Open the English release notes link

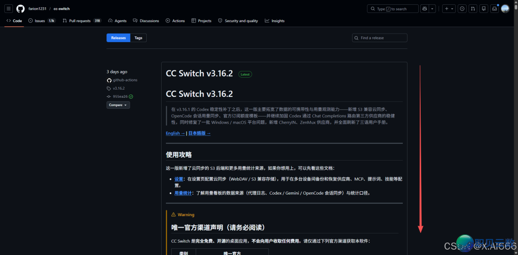tap(175, 133)
